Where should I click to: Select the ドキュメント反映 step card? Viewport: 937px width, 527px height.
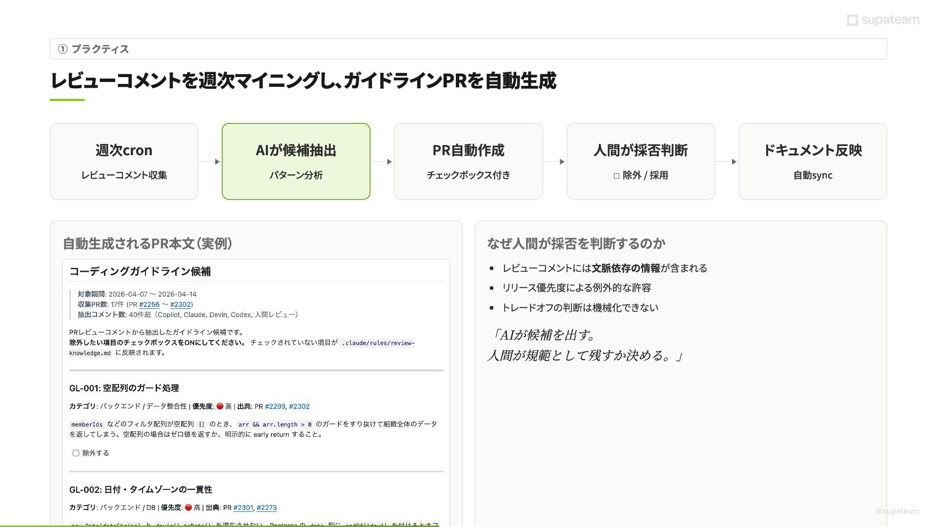pyautogui.click(x=813, y=162)
